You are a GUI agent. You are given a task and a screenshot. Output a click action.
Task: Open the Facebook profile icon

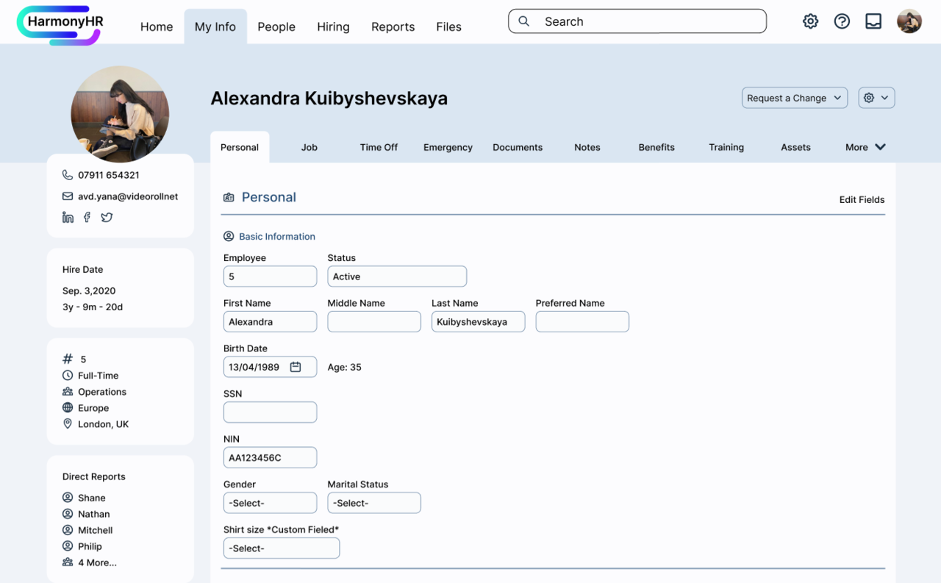click(87, 217)
